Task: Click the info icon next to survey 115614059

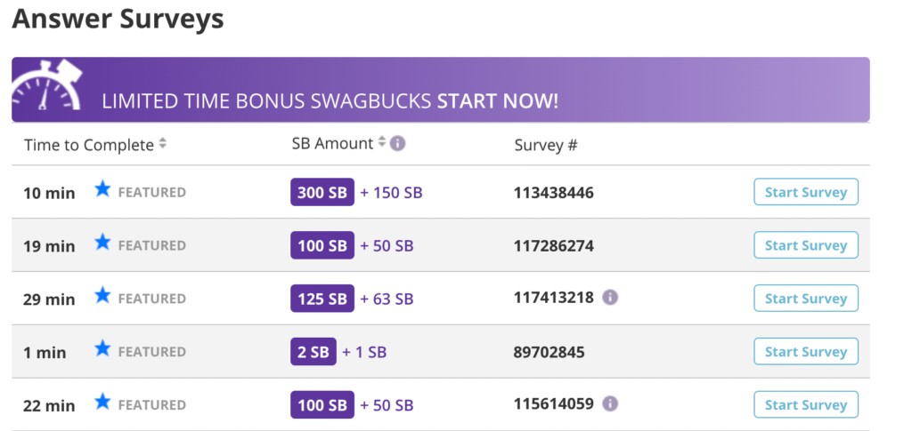Action: click(x=609, y=403)
